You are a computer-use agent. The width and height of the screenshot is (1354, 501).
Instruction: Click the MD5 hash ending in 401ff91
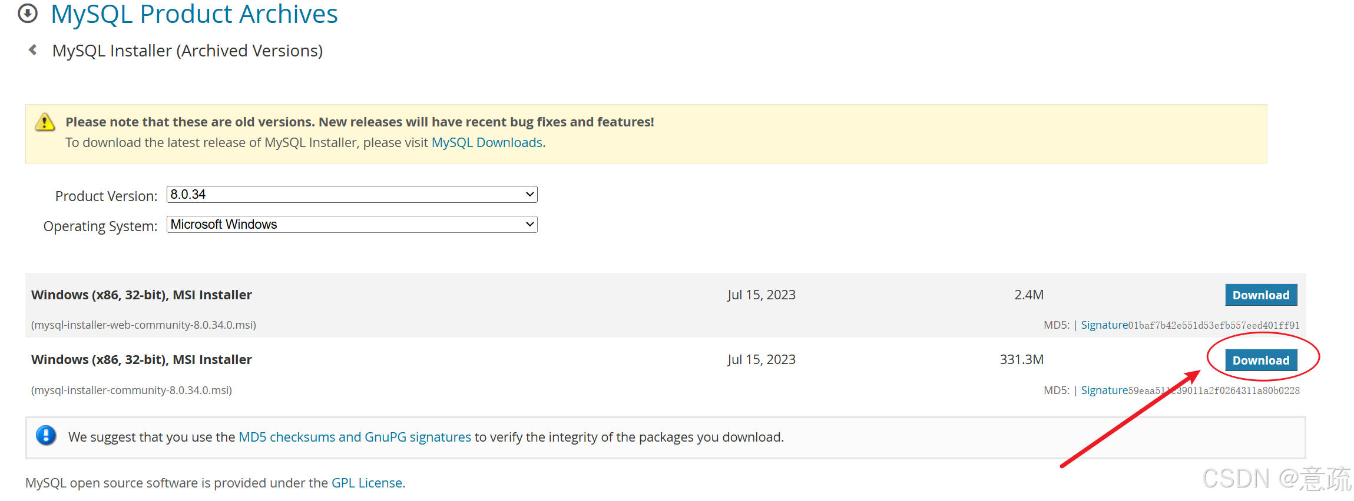click(1214, 326)
